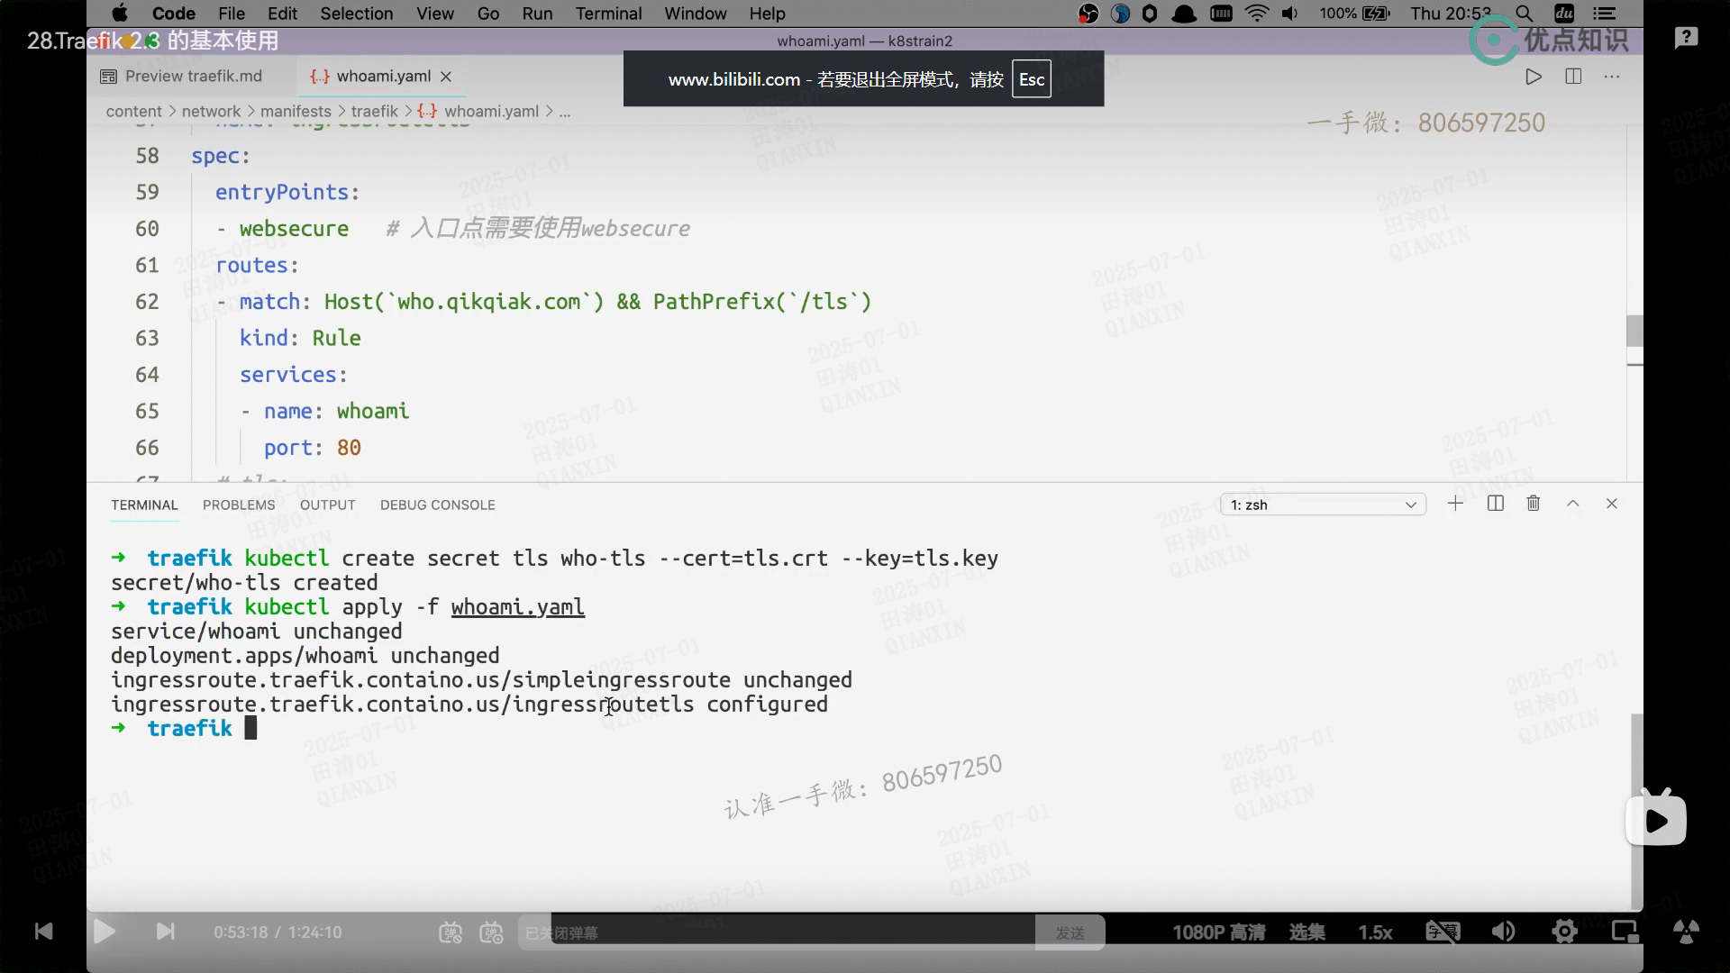Switch to the PROBLEMS tab
1730x973 pixels.
point(239,505)
